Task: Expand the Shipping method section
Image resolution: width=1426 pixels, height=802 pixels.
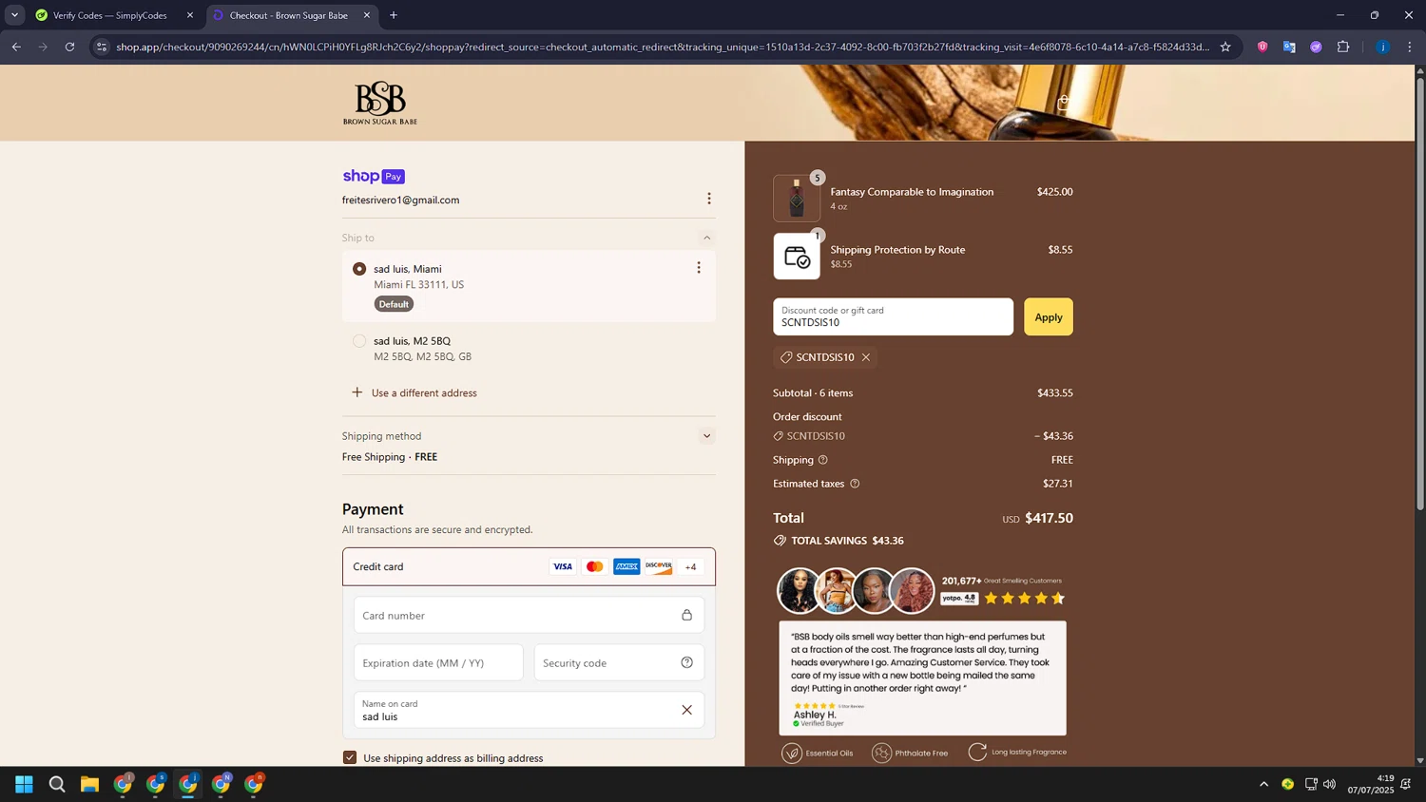Action: pos(706,436)
